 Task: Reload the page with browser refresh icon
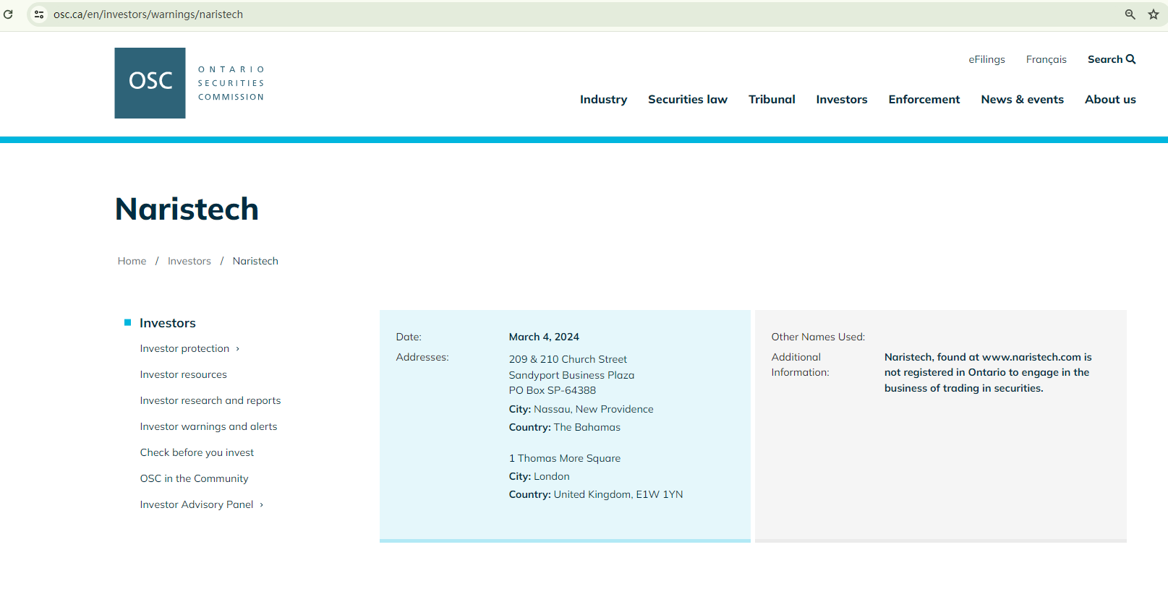pos(8,14)
